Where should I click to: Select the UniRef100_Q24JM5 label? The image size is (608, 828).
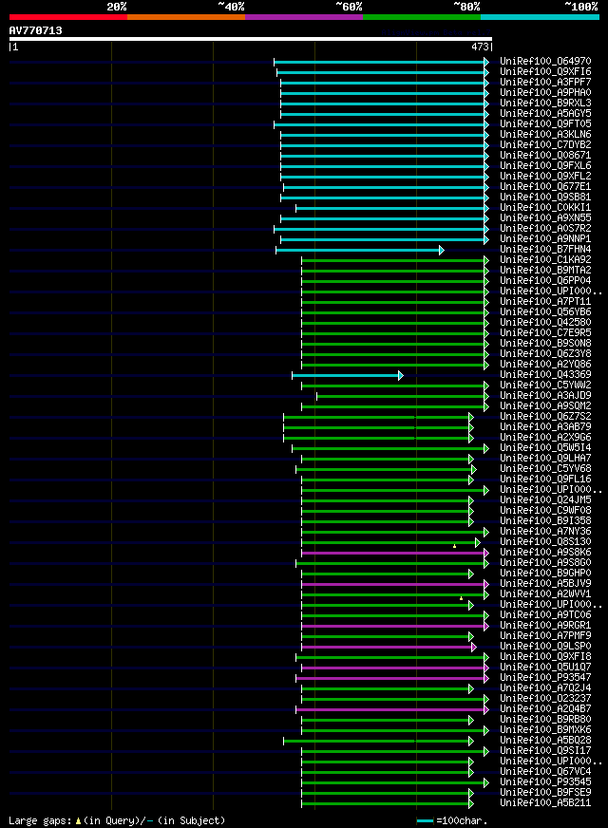tap(545, 500)
